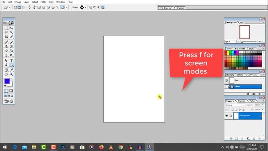Image resolution: width=268 pixels, height=151 pixels.
Task: Switch to Quick Mask mode
Action: (11, 91)
